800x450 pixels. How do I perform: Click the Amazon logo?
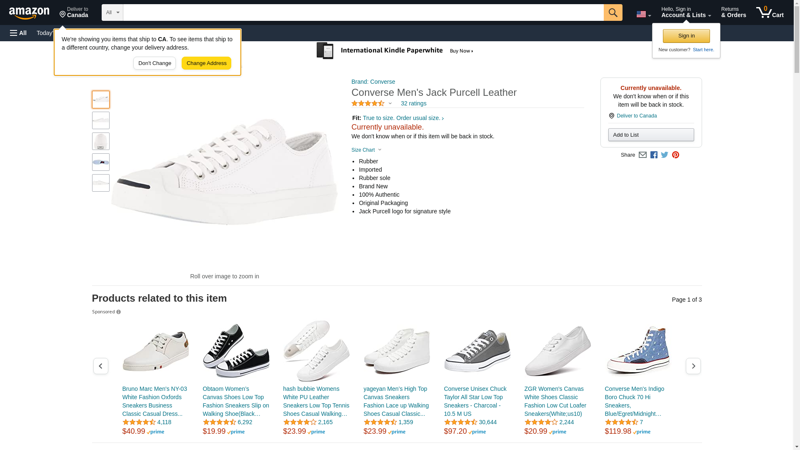click(x=29, y=13)
